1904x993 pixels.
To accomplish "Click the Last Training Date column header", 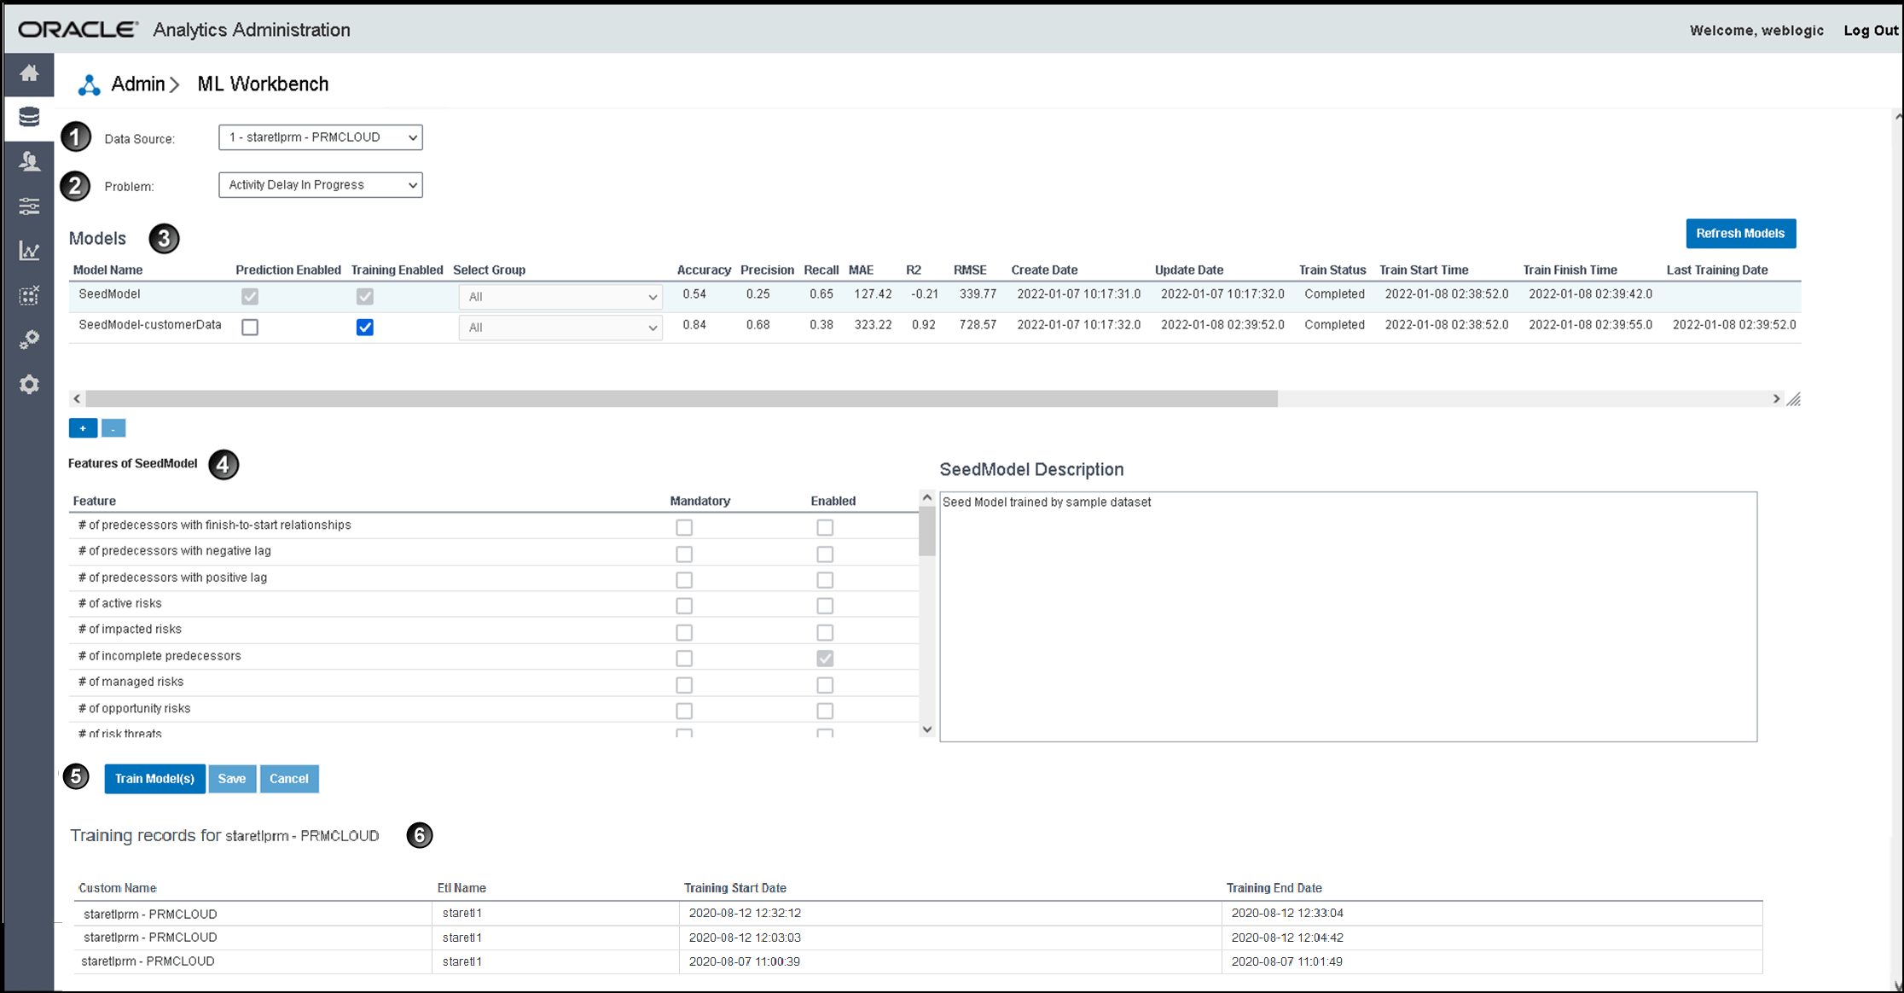I will pos(1717,270).
